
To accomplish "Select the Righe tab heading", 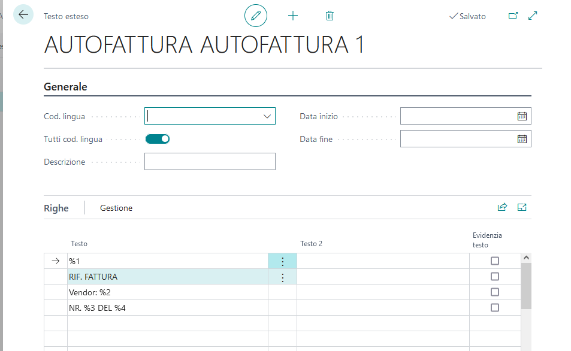I will [x=56, y=208].
